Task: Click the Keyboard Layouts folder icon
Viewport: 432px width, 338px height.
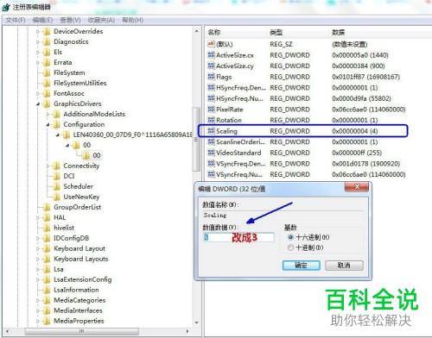Action: [47, 259]
